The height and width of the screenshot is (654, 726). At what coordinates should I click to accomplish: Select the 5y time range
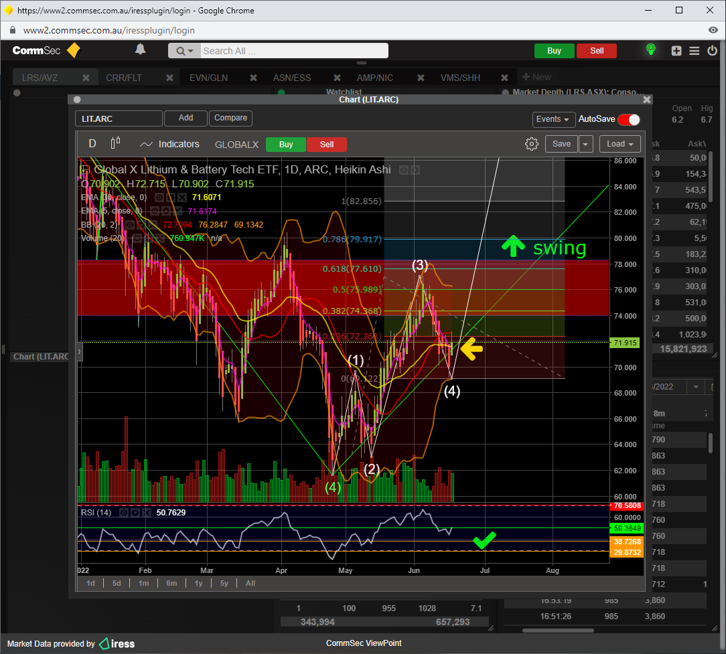(224, 583)
